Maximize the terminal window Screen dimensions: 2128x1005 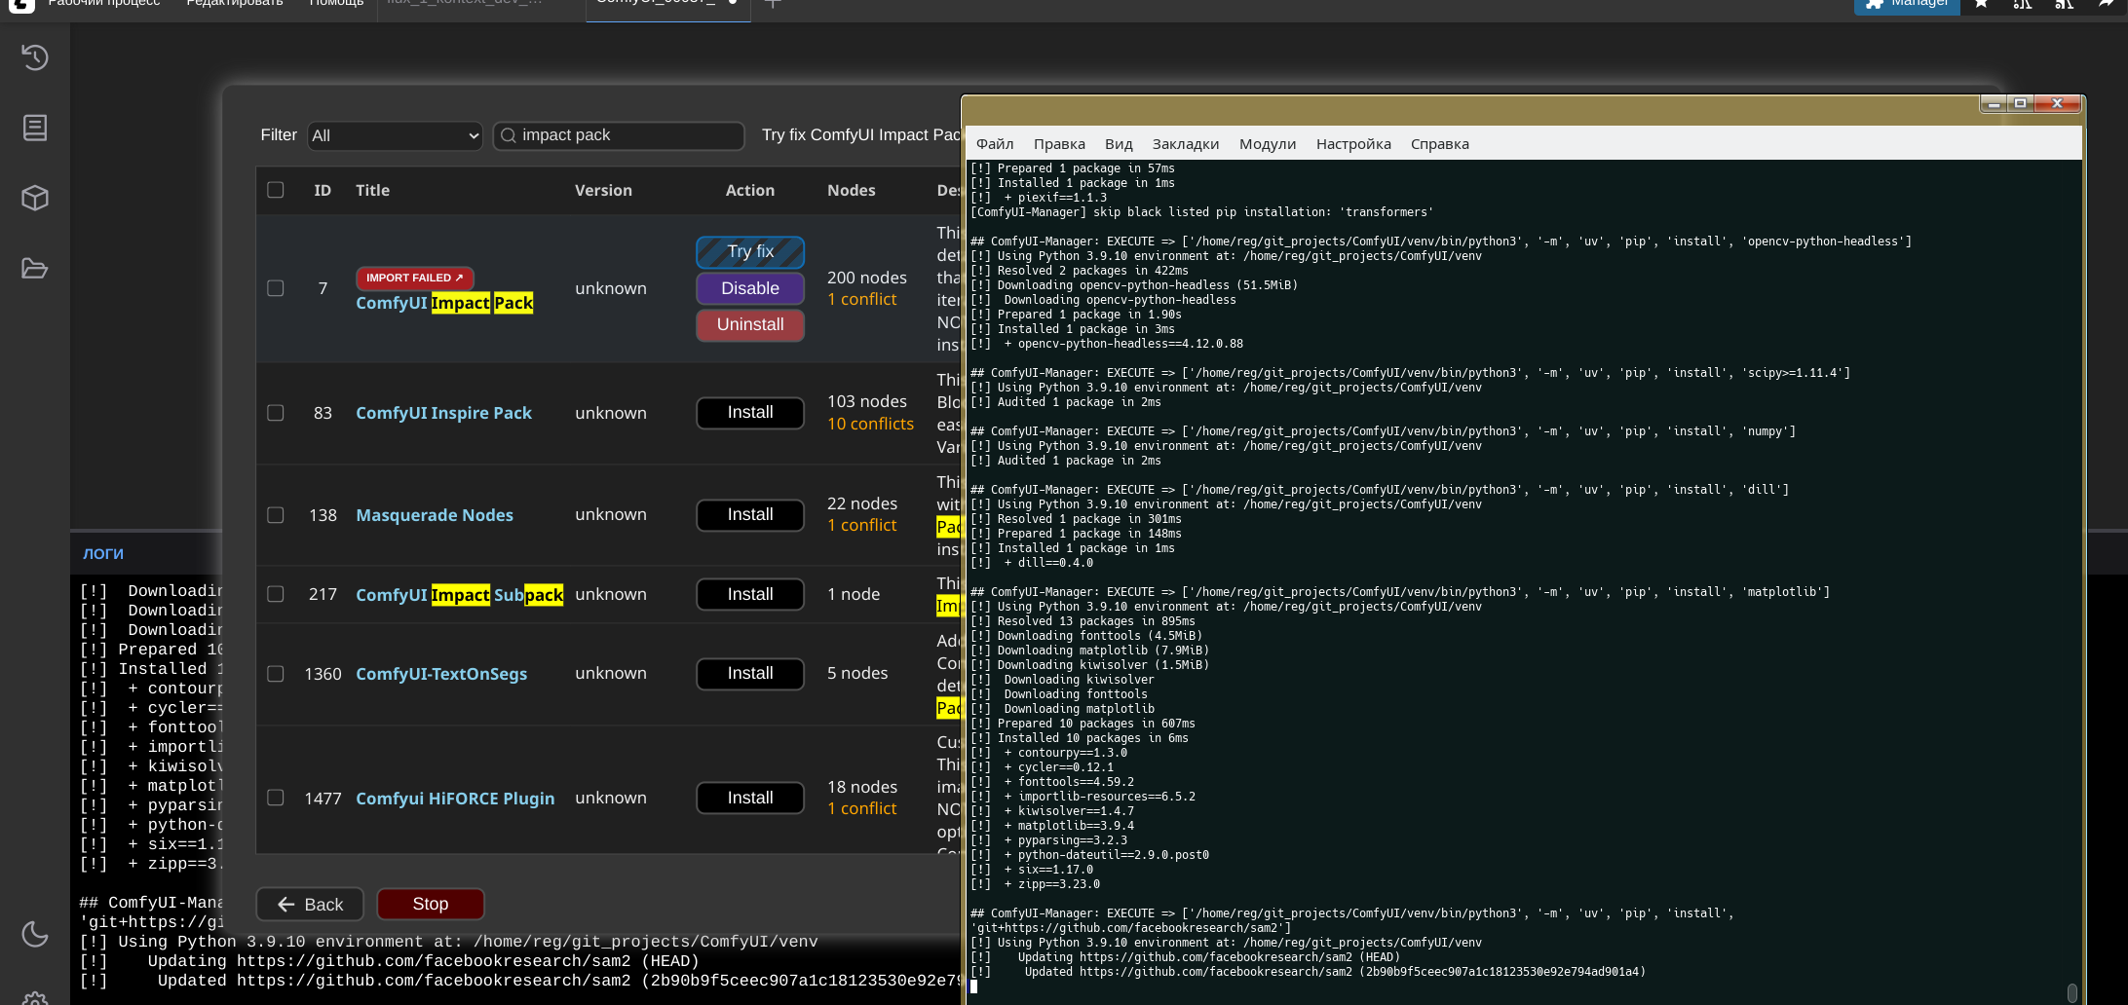tap(2020, 103)
